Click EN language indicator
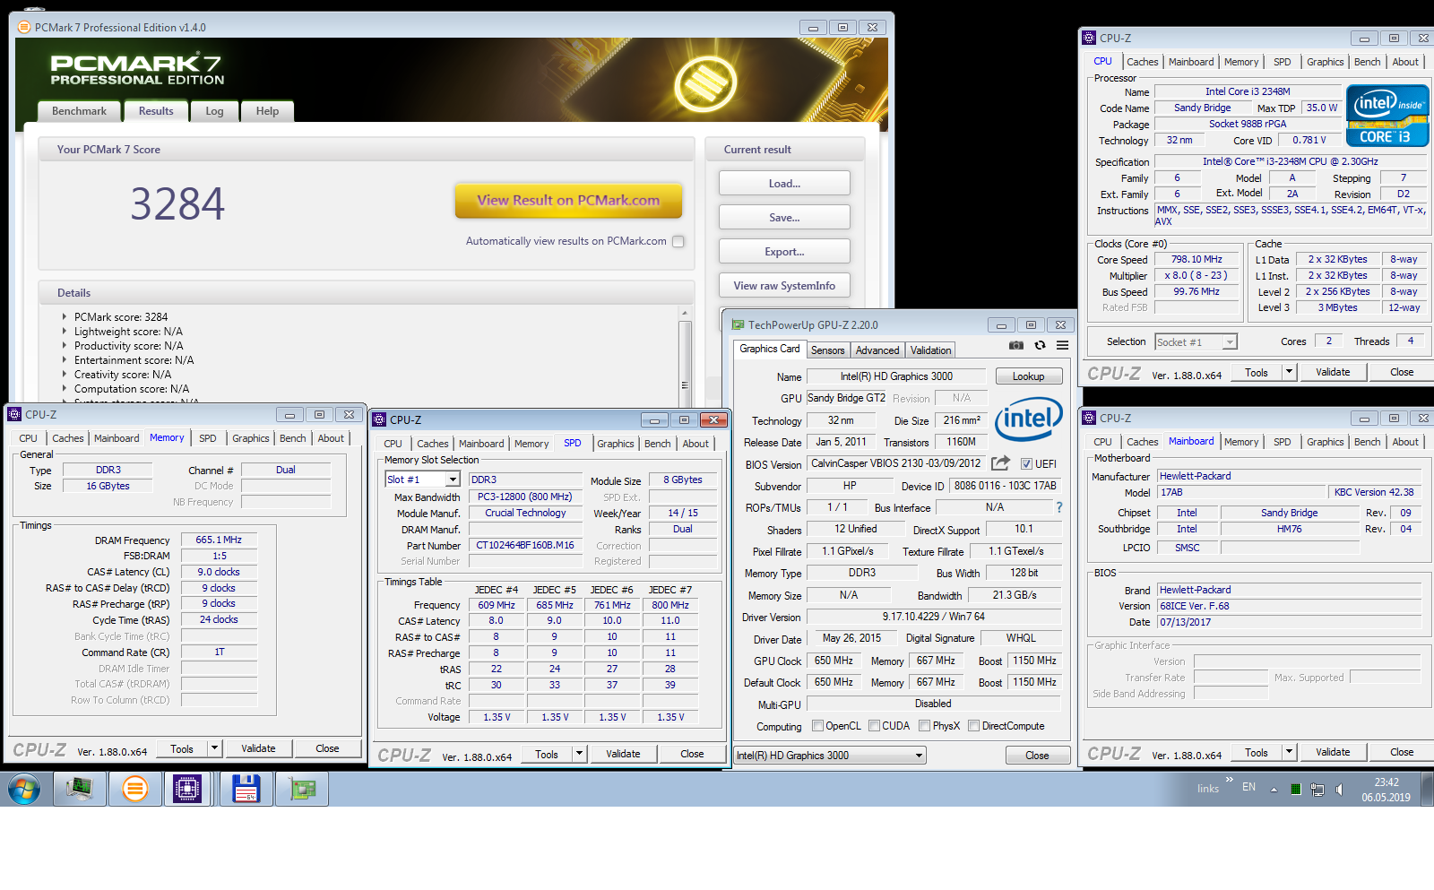Viewport: 1434px width, 890px height. click(1248, 787)
